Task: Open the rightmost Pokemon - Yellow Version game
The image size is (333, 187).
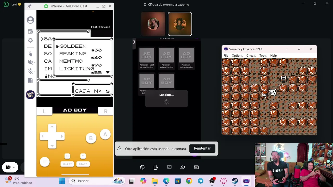Action: [186, 58]
